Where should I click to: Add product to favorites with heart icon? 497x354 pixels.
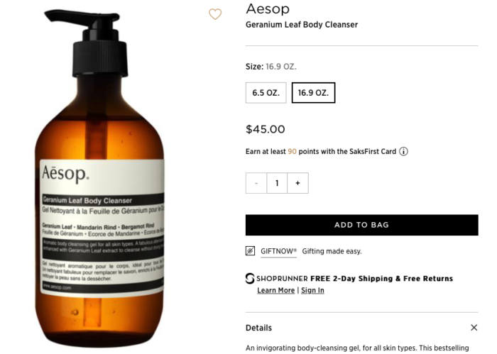(x=215, y=14)
